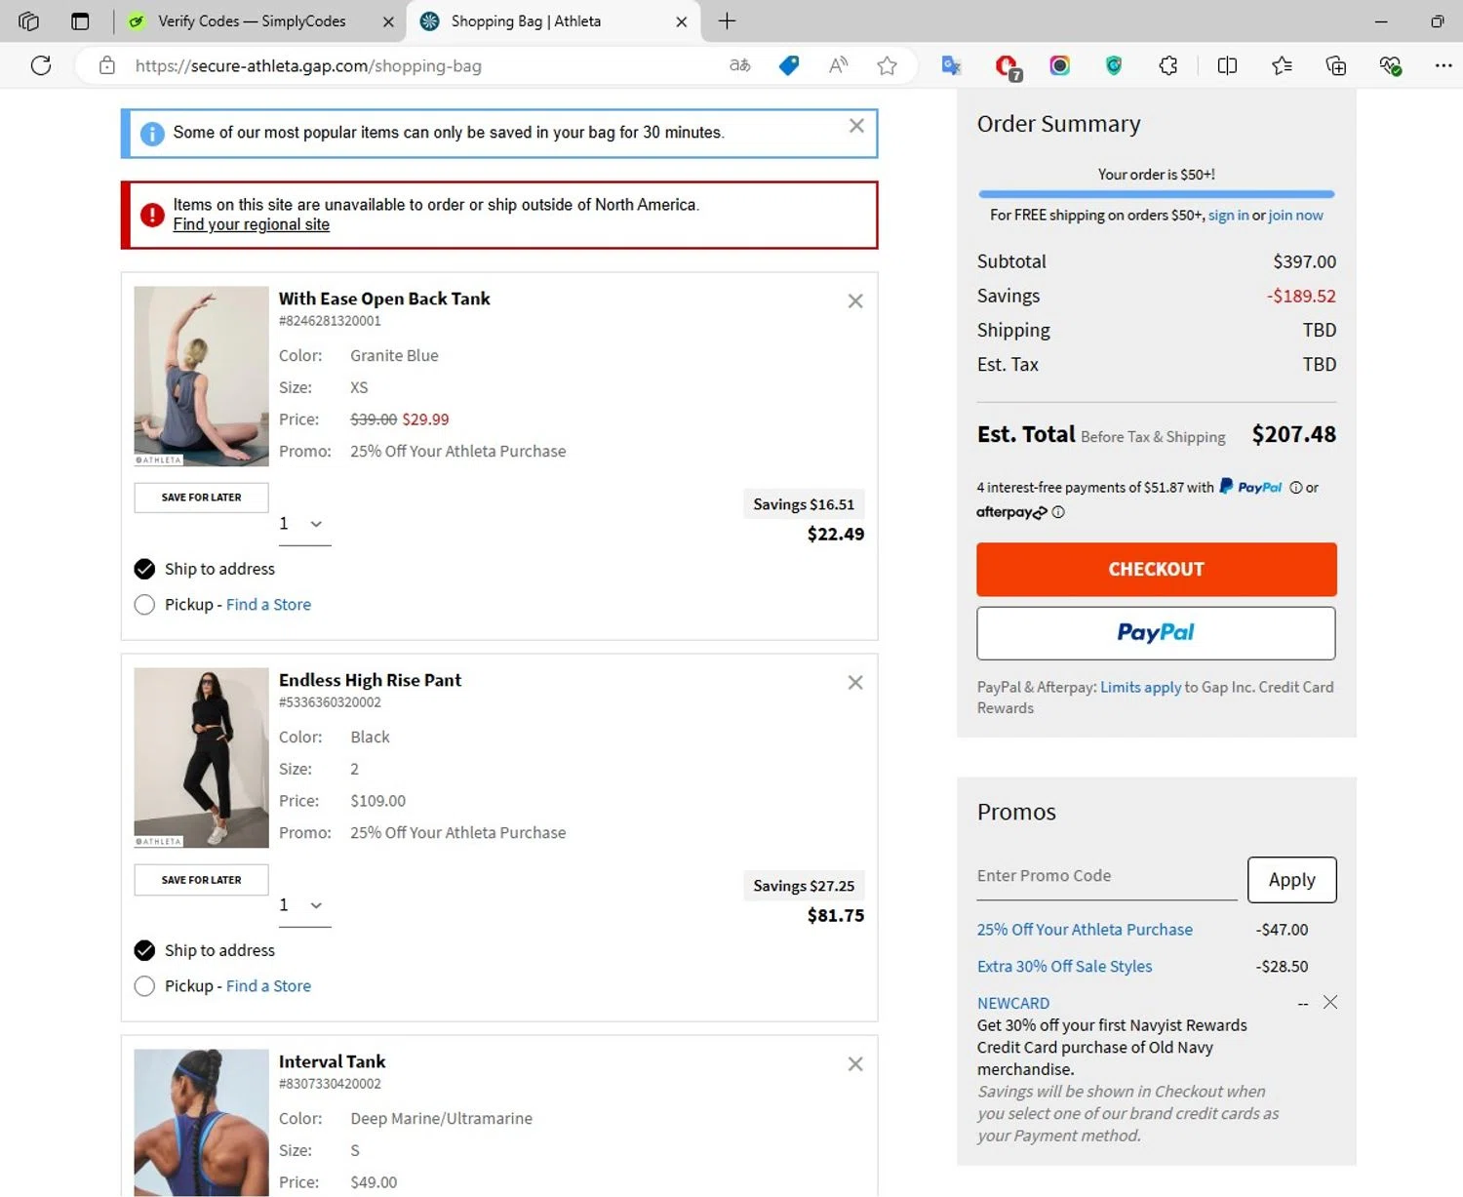Select Pickup option for Endless High Rise Pant
This screenshot has height=1197, width=1463.
point(144,986)
